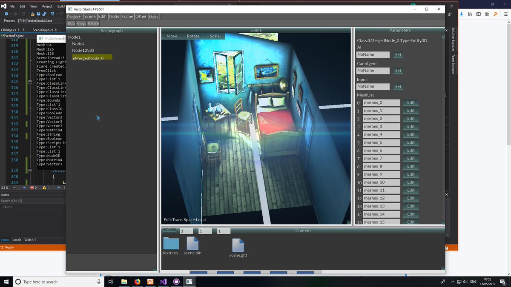511x287 pixels.
Task: Select $MergedNode_0 in the Scenegraph
Action: click(x=92, y=57)
